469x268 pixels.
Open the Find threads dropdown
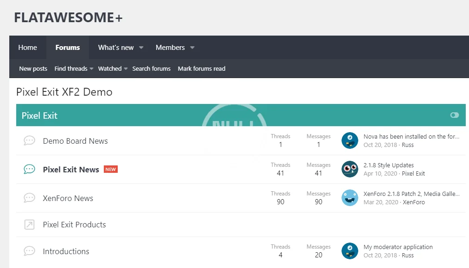click(x=74, y=68)
